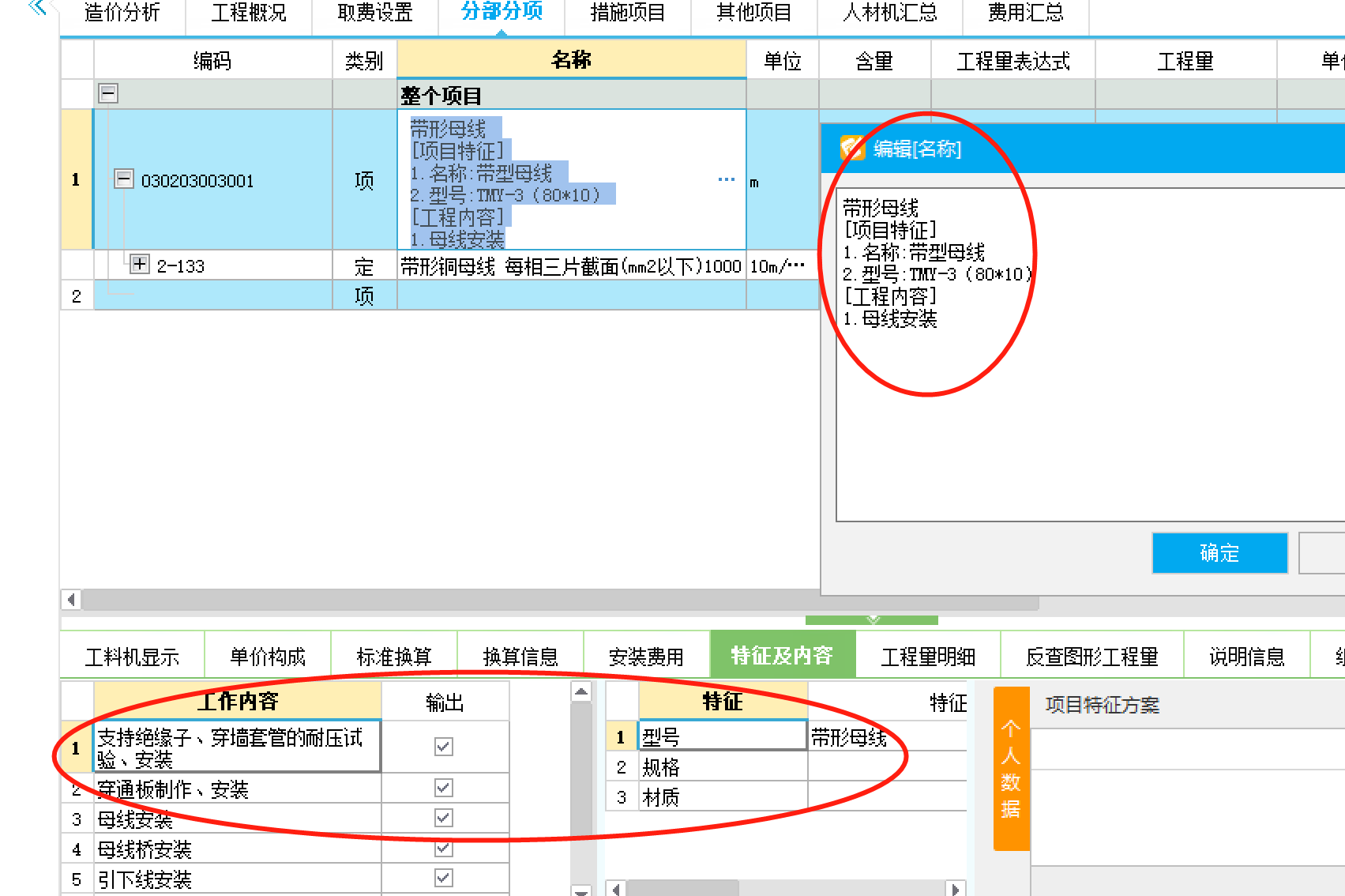Toggle output checkbox for 母线安装
Screen dimensions: 1345x896
444,818
